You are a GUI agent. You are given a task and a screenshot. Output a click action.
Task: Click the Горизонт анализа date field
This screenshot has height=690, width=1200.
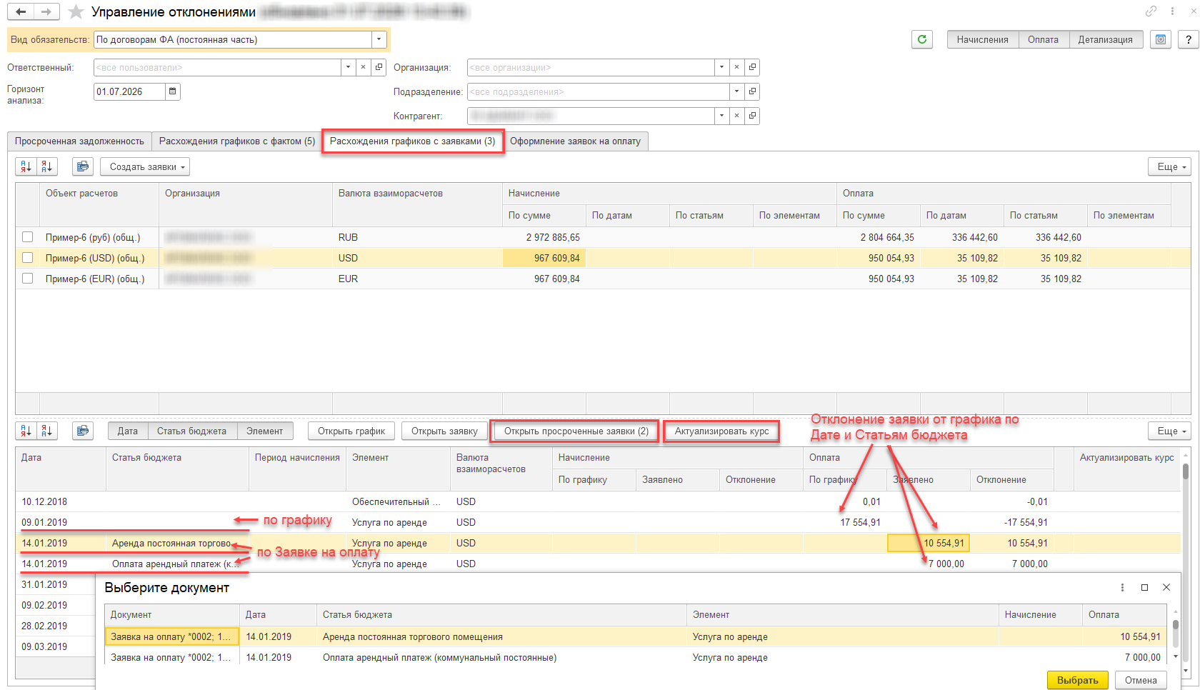(129, 91)
